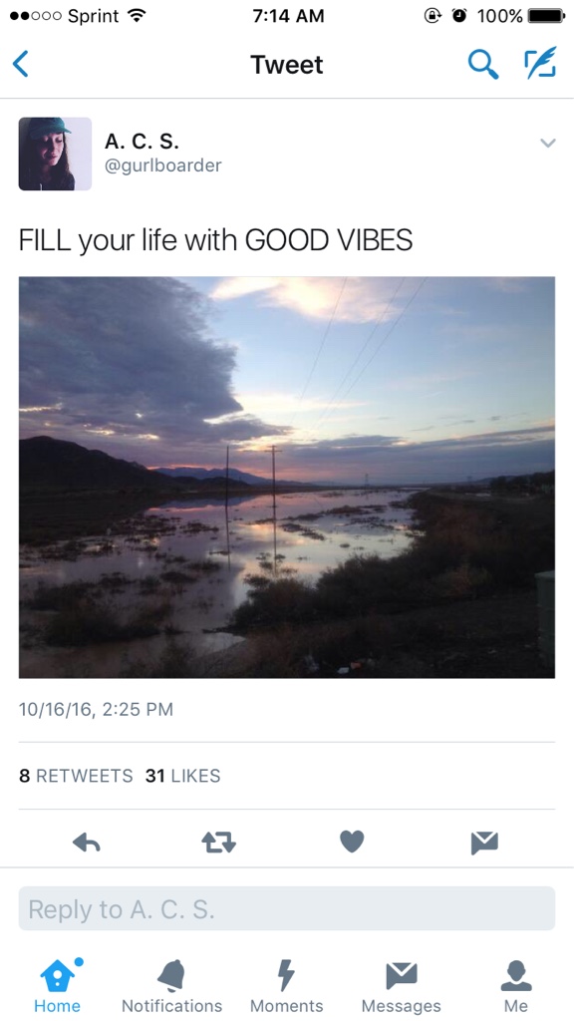Share tweet via direct message icon
This screenshot has height=1021, width=574.
(483, 841)
